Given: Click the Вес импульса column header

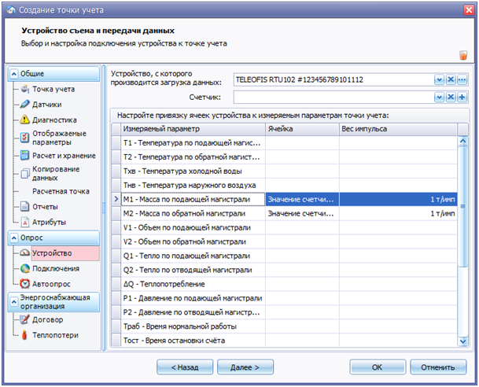Looking at the screenshot, I should coord(398,129).
